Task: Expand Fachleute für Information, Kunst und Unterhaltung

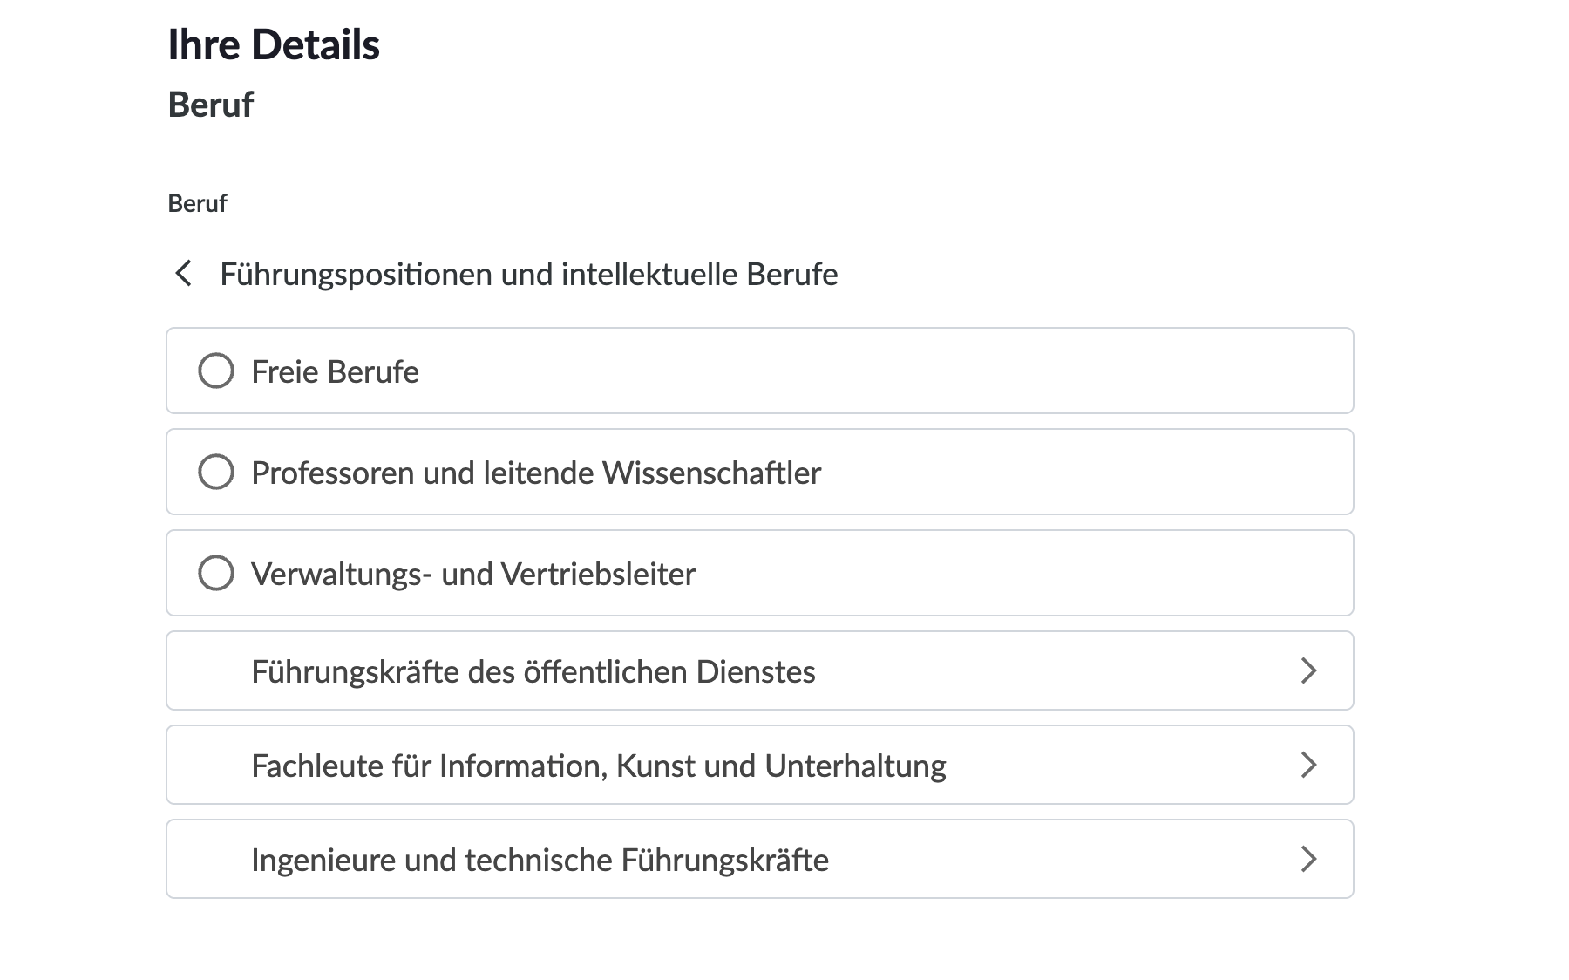Action: coord(758,765)
